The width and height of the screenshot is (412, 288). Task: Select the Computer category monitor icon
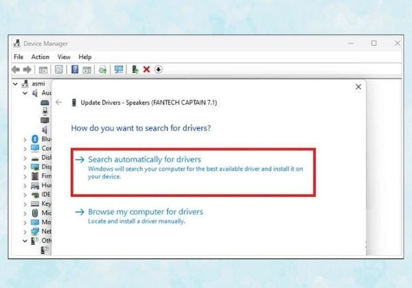pos(35,148)
